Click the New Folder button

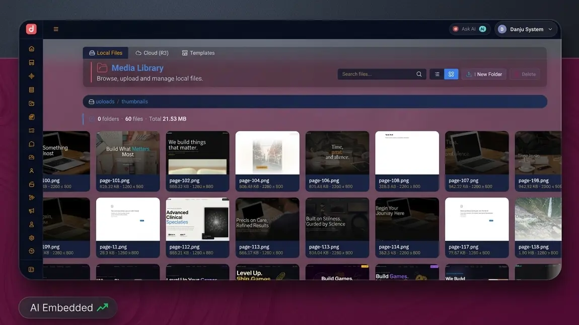[x=484, y=74]
